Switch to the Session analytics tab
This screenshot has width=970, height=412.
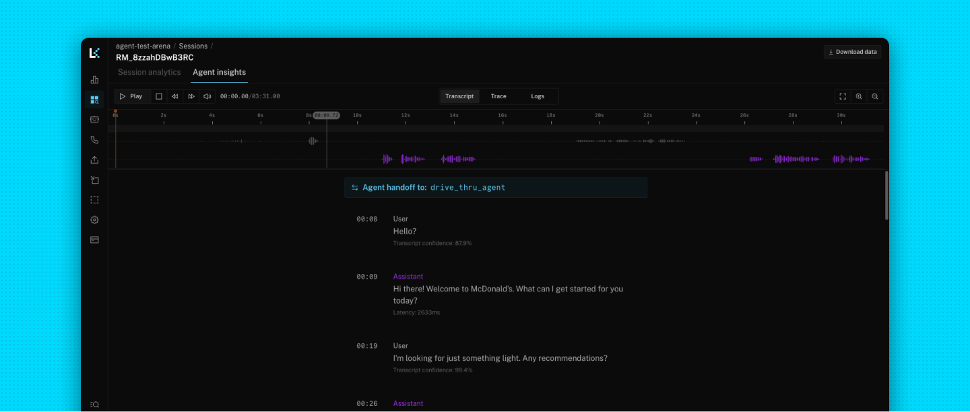click(150, 72)
